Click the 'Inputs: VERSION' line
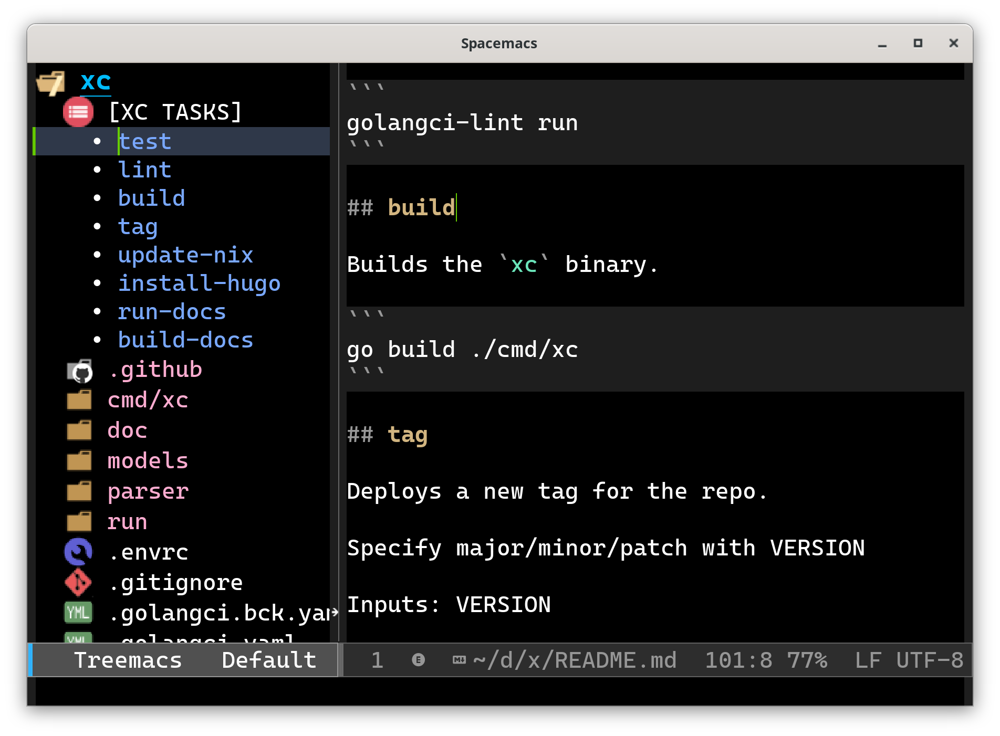The image size is (1000, 736). click(x=449, y=605)
